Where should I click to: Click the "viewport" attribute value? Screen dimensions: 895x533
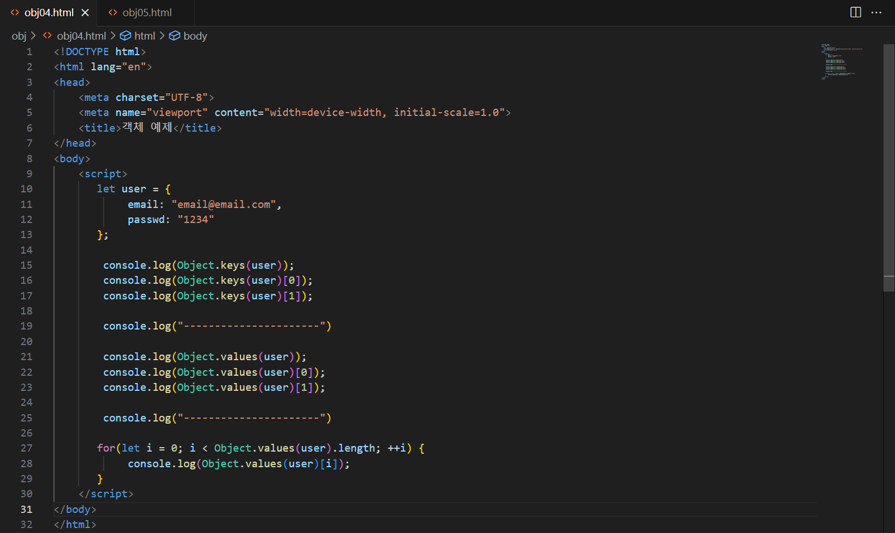click(177, 113)
